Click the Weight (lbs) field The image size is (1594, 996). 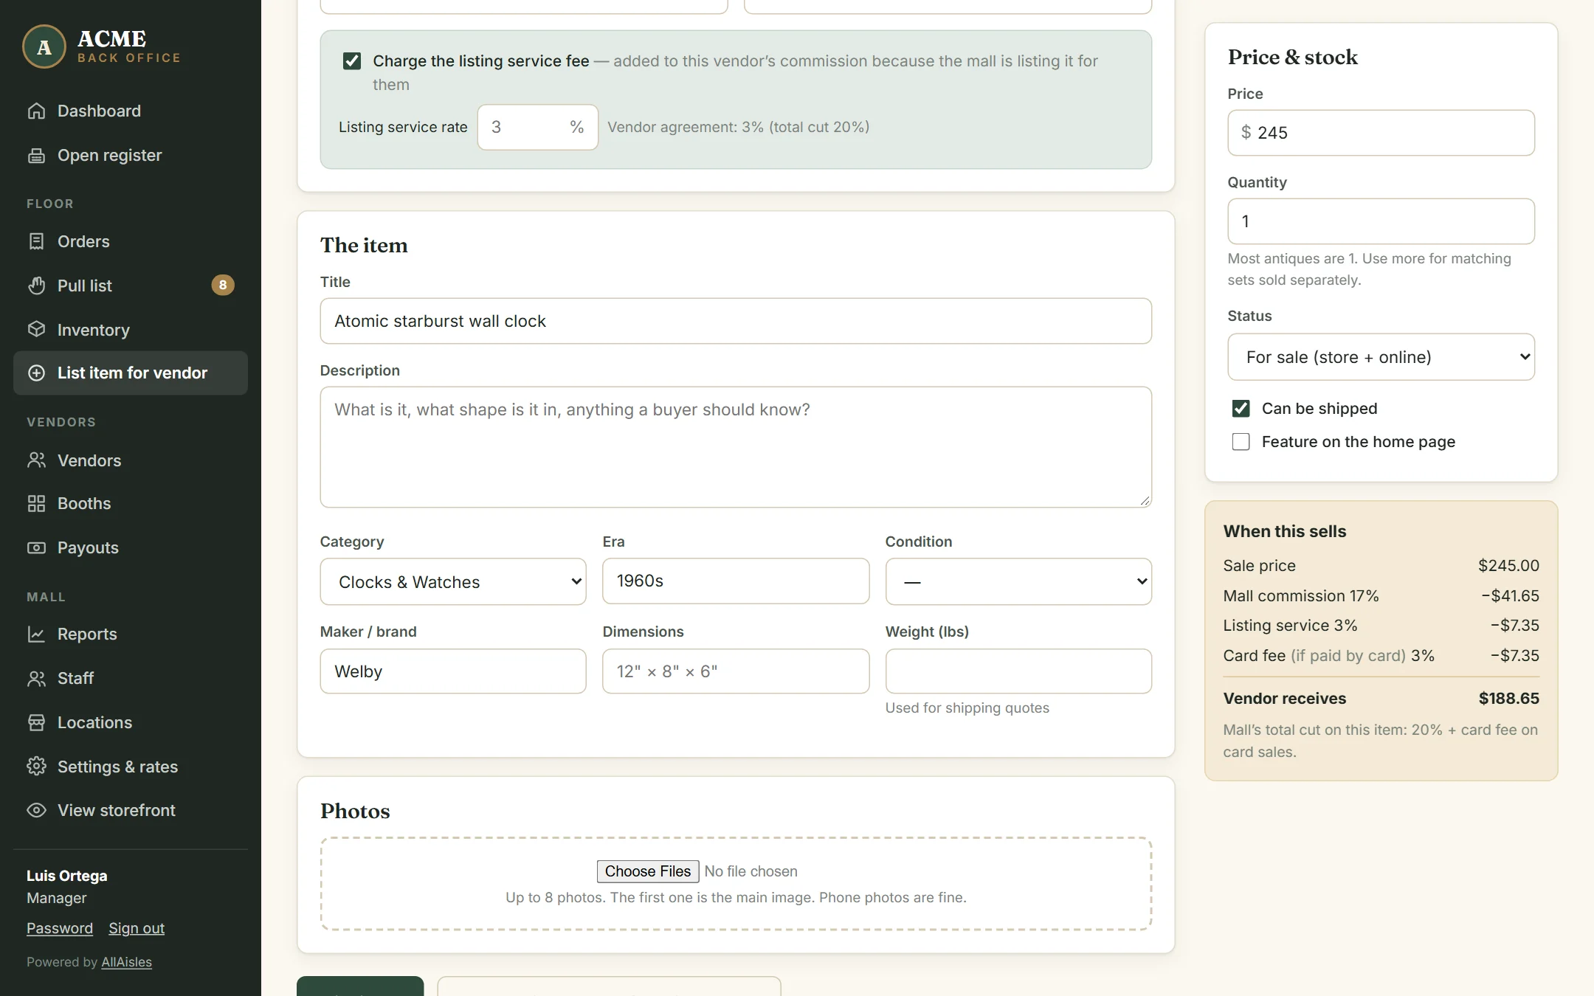(x=1018, y=671)
